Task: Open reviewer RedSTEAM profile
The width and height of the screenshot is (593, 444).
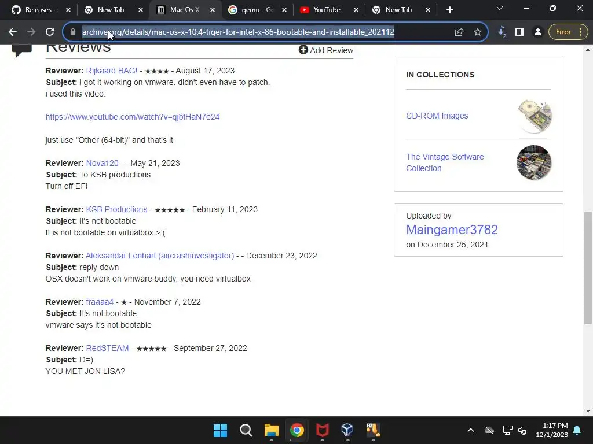Action: pos(107,348)
